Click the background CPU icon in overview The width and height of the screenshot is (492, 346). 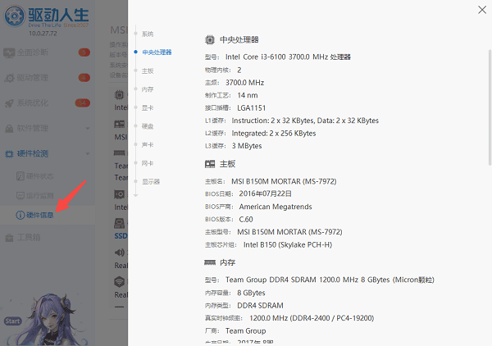point(119,94)
